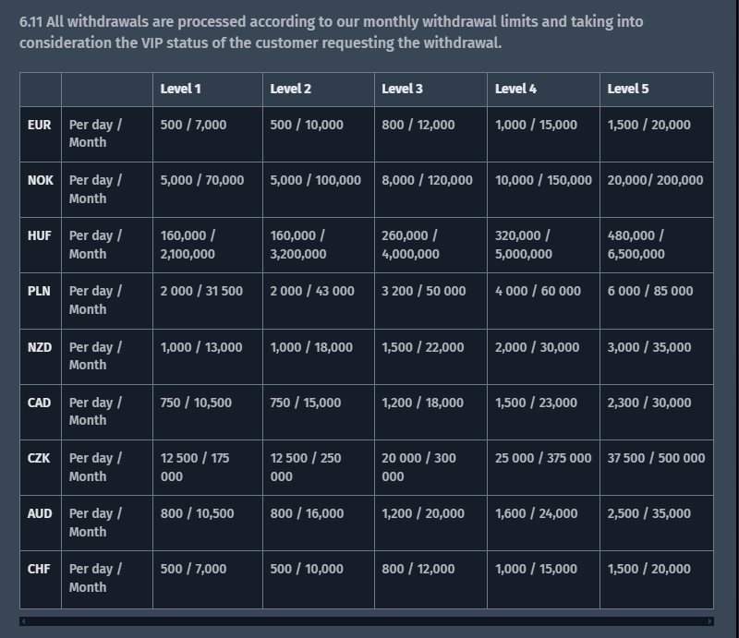The height and width of the screenshot is (638, 739).
Task: Click the CHF currency row label
Action: (39, 569)
